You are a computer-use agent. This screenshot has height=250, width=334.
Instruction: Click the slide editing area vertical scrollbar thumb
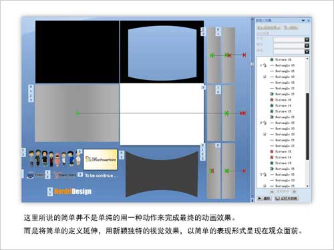point(253,64)
